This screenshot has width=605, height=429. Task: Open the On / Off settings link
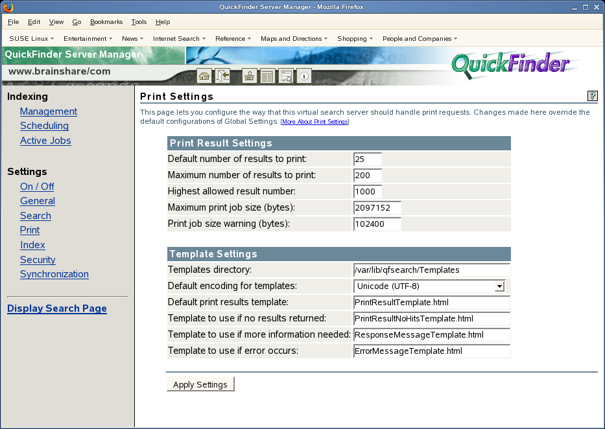point(37,187)
